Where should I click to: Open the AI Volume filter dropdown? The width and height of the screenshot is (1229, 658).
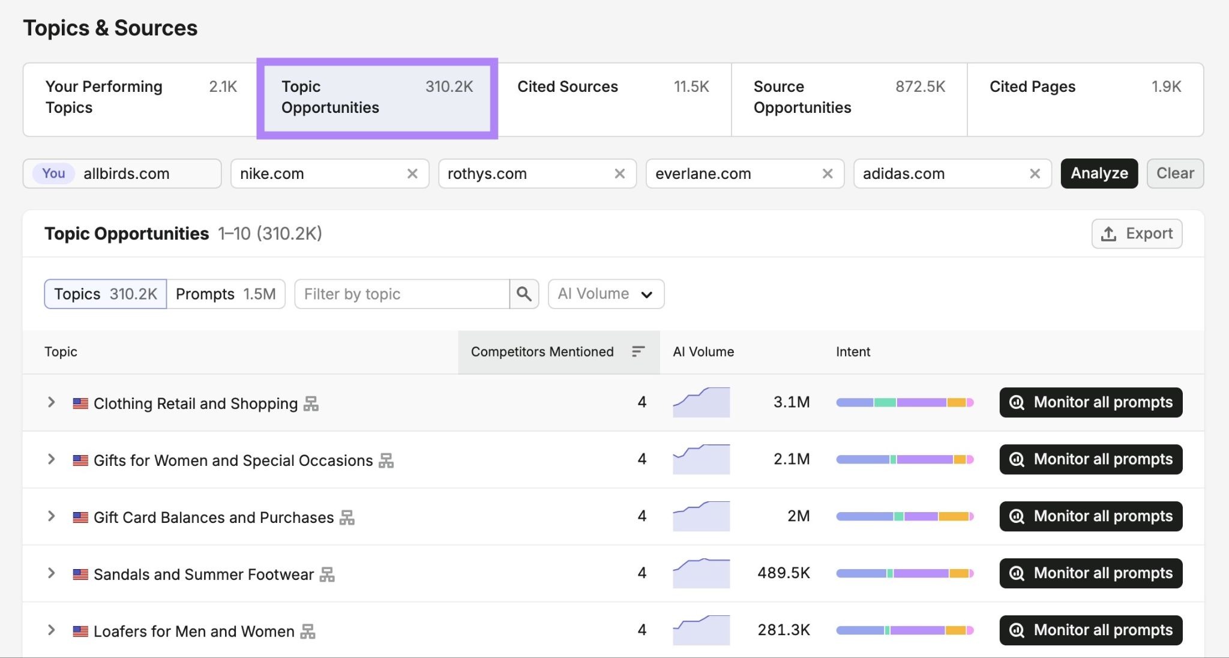click(606, 294)
